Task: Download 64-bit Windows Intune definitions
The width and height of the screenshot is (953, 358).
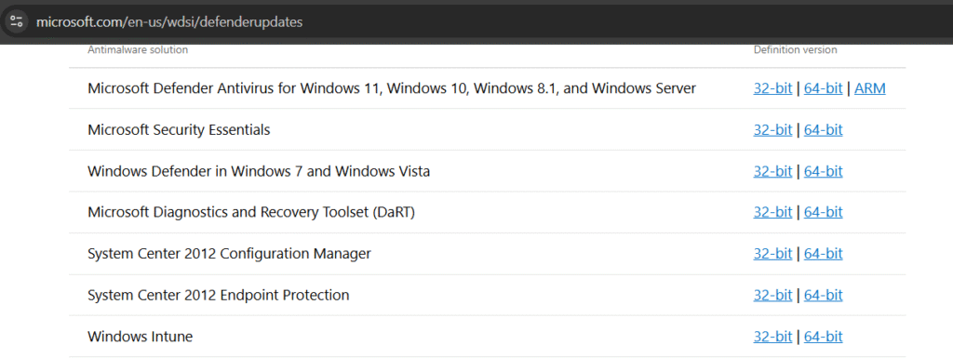Action: click(823, 337)
